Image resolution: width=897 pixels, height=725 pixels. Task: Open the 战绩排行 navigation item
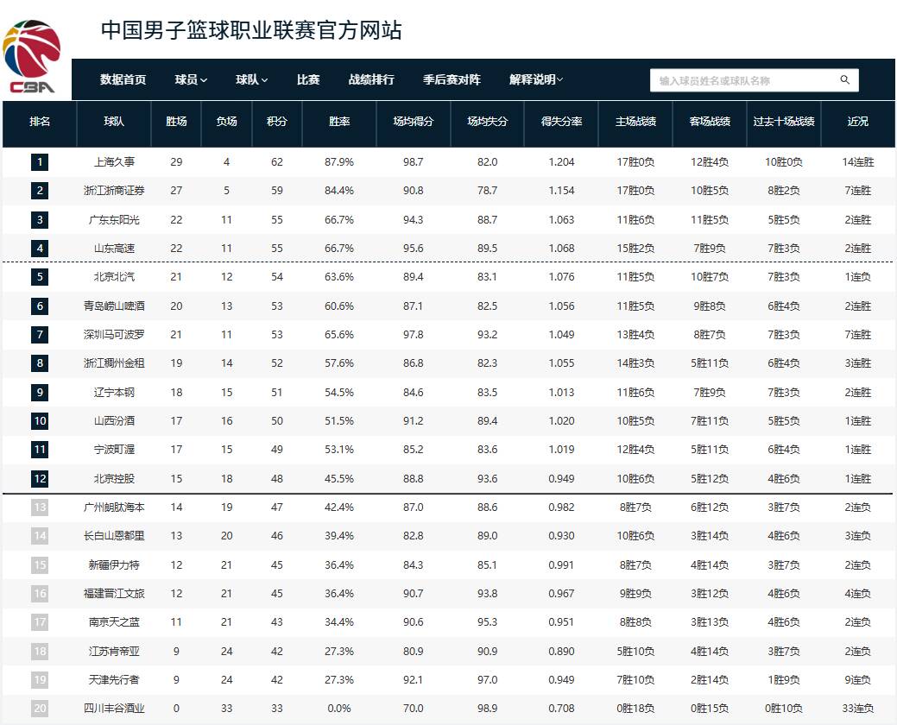click(x=371, y=79)
